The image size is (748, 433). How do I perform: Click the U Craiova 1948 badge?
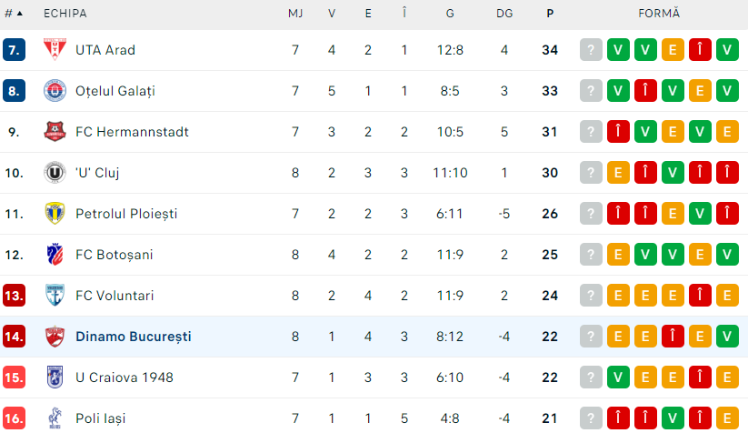tap(55, 378)
